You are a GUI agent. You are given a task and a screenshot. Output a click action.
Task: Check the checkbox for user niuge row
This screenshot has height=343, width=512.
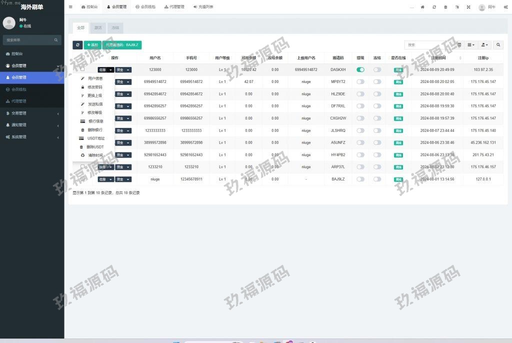tap(82, 179)
